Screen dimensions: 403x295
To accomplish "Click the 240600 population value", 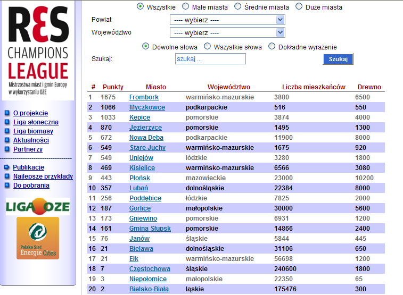I will [285, 269].
